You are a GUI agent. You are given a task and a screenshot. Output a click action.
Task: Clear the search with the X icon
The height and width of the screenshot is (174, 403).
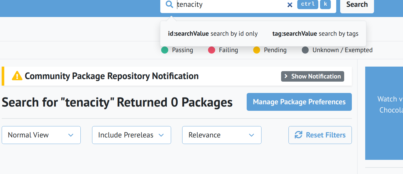(x=290, y=5)
